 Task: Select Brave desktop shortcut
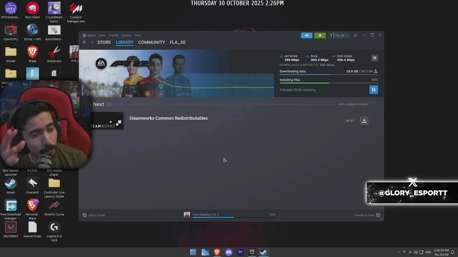(33, 54)
